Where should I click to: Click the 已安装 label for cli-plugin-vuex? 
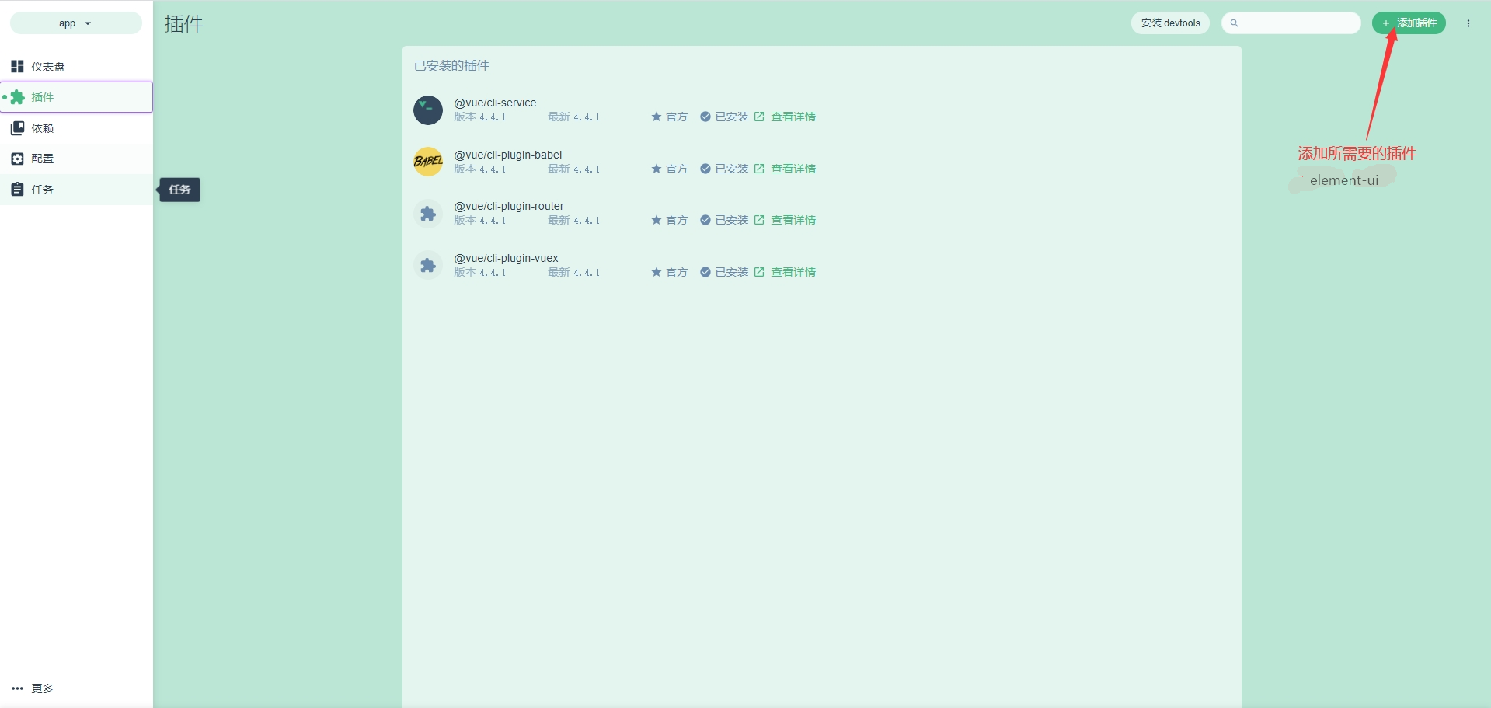[x=732, y=272]
